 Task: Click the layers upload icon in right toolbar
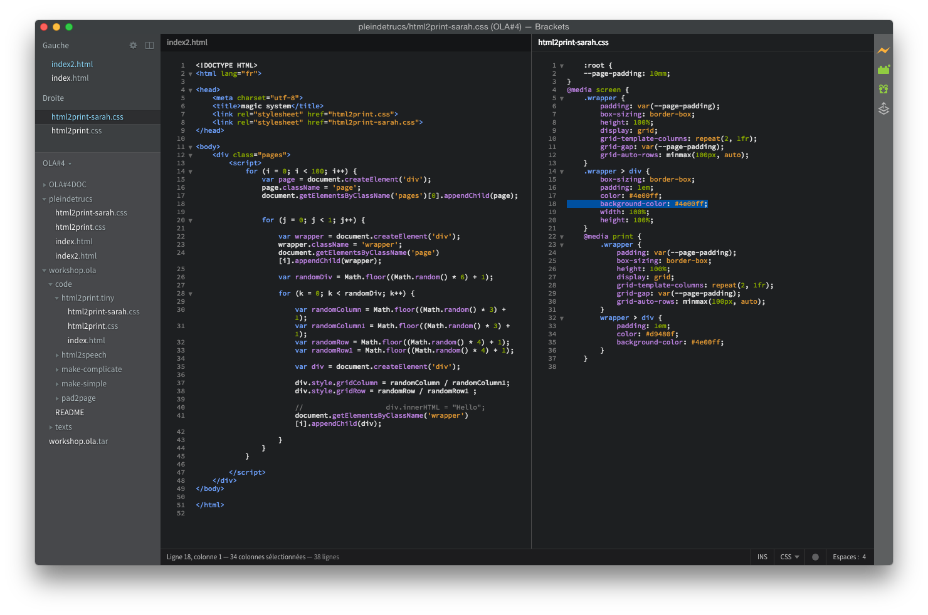click(x=883, y=109)
